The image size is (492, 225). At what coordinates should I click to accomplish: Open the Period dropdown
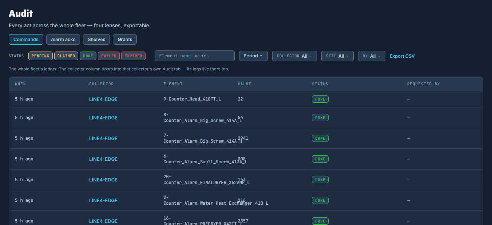(253, 56)
